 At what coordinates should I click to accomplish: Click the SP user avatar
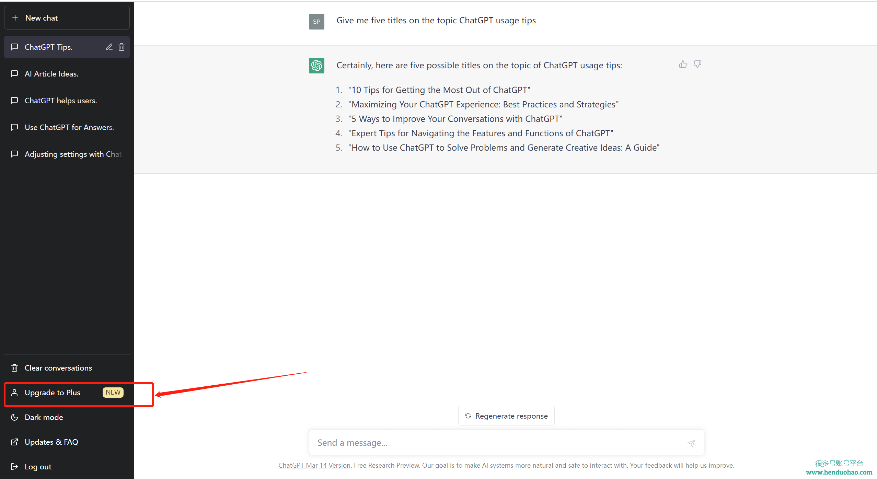point(316,22)
